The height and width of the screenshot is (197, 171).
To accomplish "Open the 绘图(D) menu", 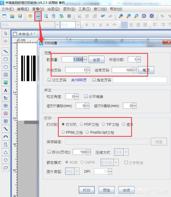I will tap(54, 9).
